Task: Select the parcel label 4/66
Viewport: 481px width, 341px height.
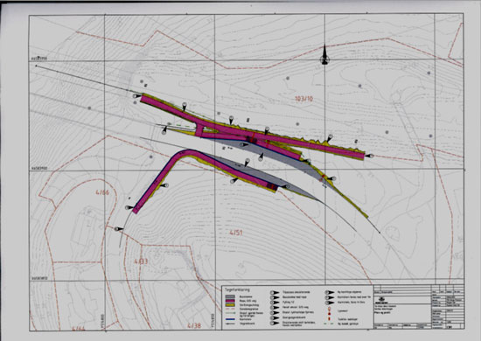Action: coord(102,192)
